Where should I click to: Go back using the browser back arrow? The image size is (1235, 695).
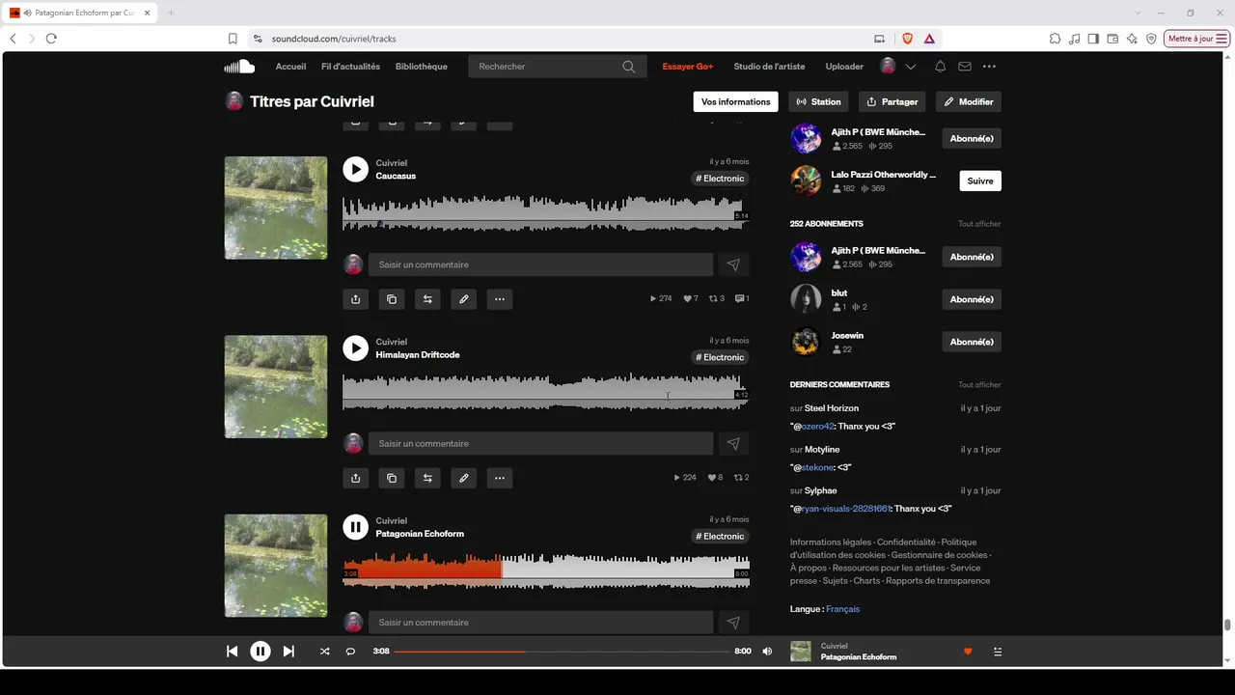coord(13,39)
